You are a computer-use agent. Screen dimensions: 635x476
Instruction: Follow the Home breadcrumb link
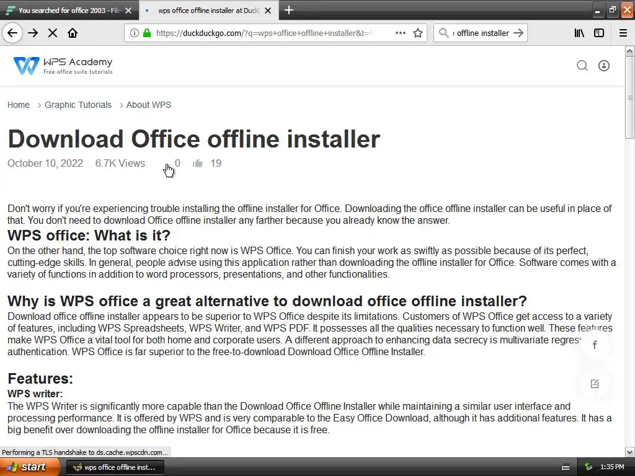[x=19, y=105]
